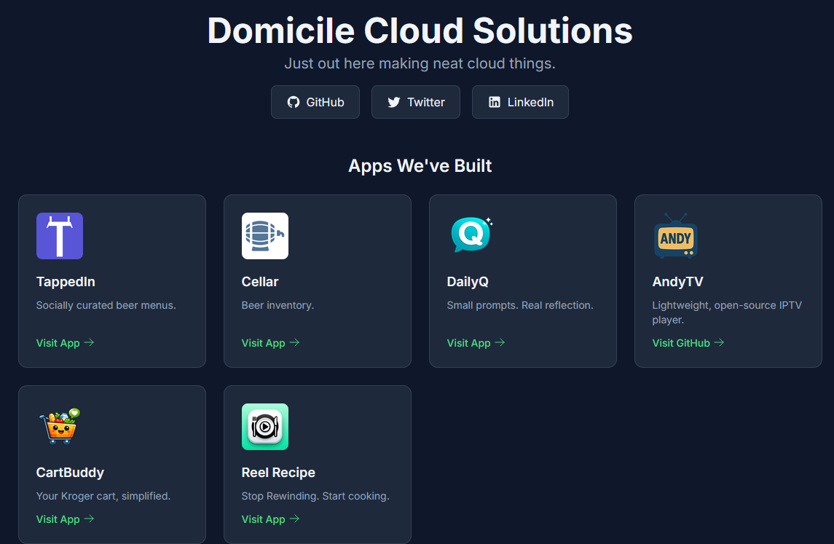Click the CartBuddy shopping cart icon
The image size is (834, 544).
click(60, 427)
